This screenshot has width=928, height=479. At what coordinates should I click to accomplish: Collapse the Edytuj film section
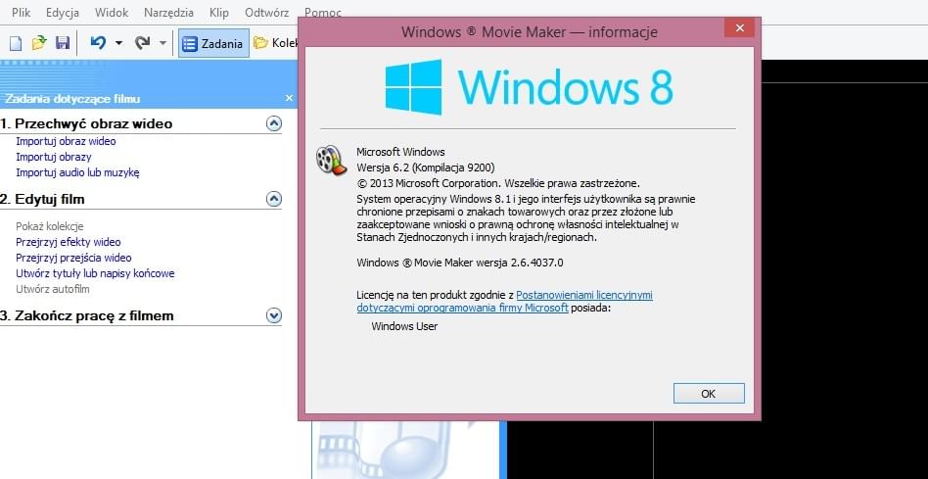273,199
